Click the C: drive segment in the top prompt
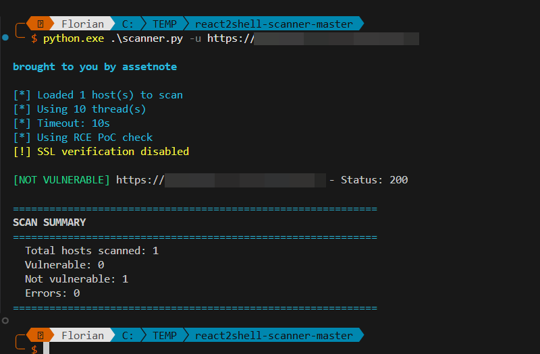The image size is (540, 354). [128, 24]
